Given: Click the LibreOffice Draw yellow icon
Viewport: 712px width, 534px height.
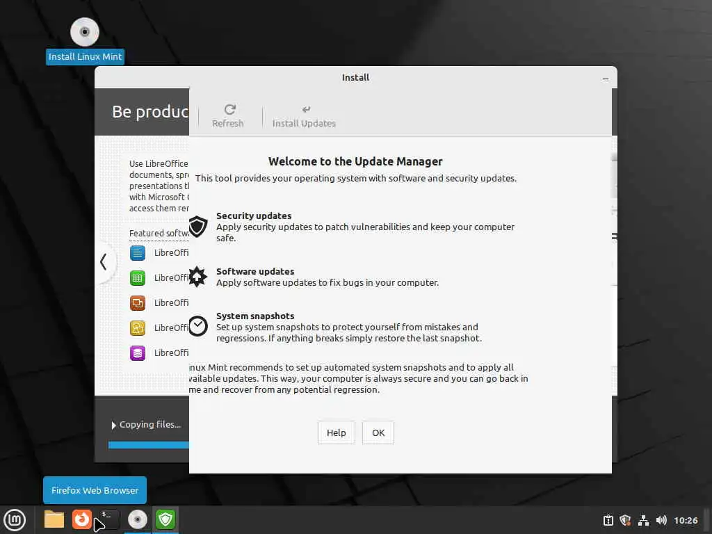Looking at the screenshot, I should pyautogui.click(x=138, y=328).
